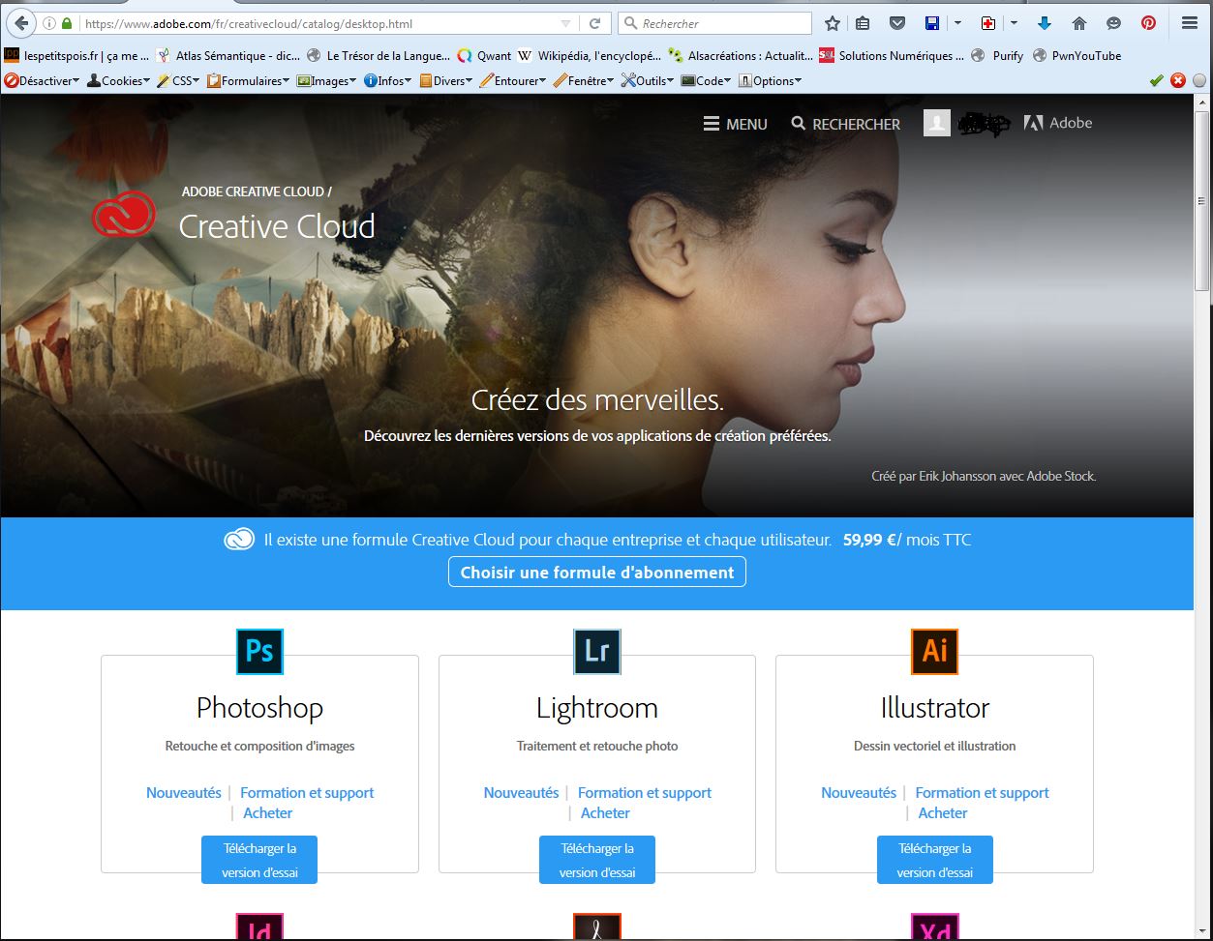Expand the URL bar history dropdown arrow

(x=566, y=23)
